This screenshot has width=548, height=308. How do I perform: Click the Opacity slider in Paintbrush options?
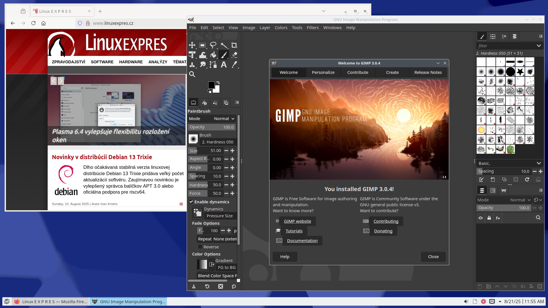point(212,127)
